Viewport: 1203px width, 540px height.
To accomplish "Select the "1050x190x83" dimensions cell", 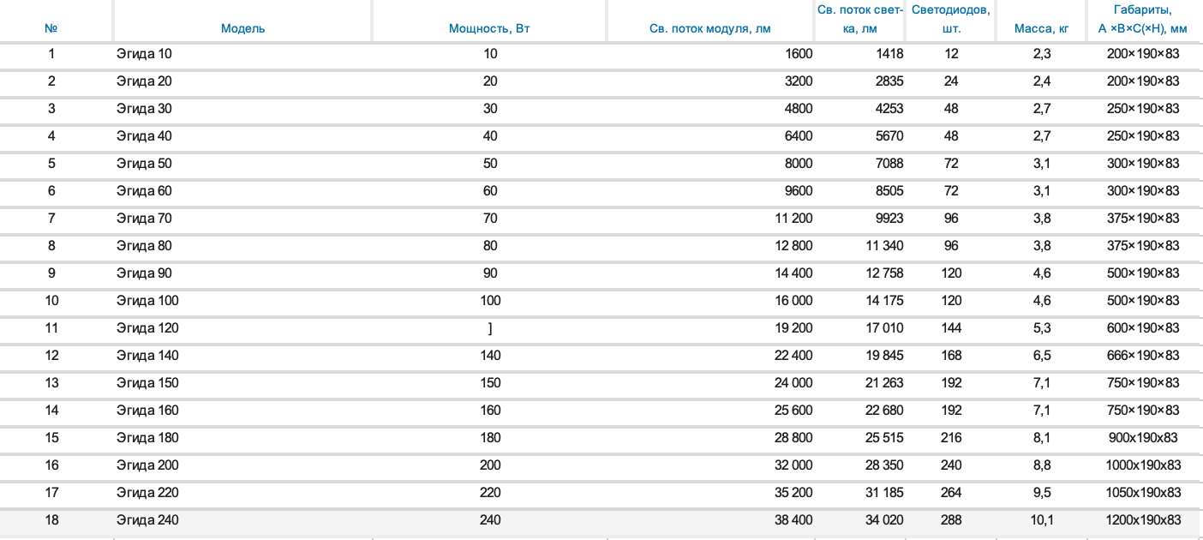I will click(x=1142, y=493).
